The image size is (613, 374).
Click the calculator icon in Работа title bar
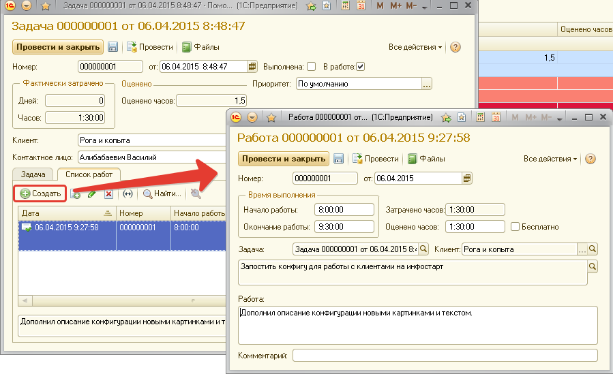(481, 117)
